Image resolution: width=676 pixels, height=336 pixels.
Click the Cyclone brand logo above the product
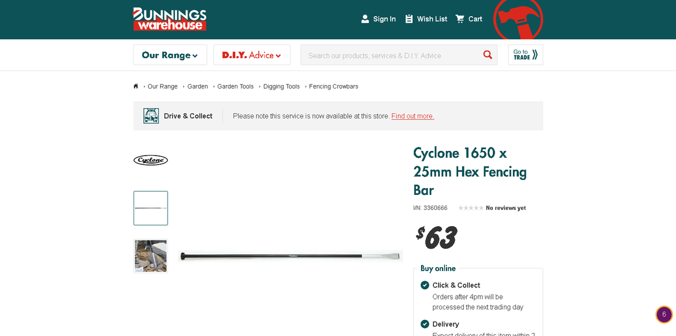click(x=150, y=160)
